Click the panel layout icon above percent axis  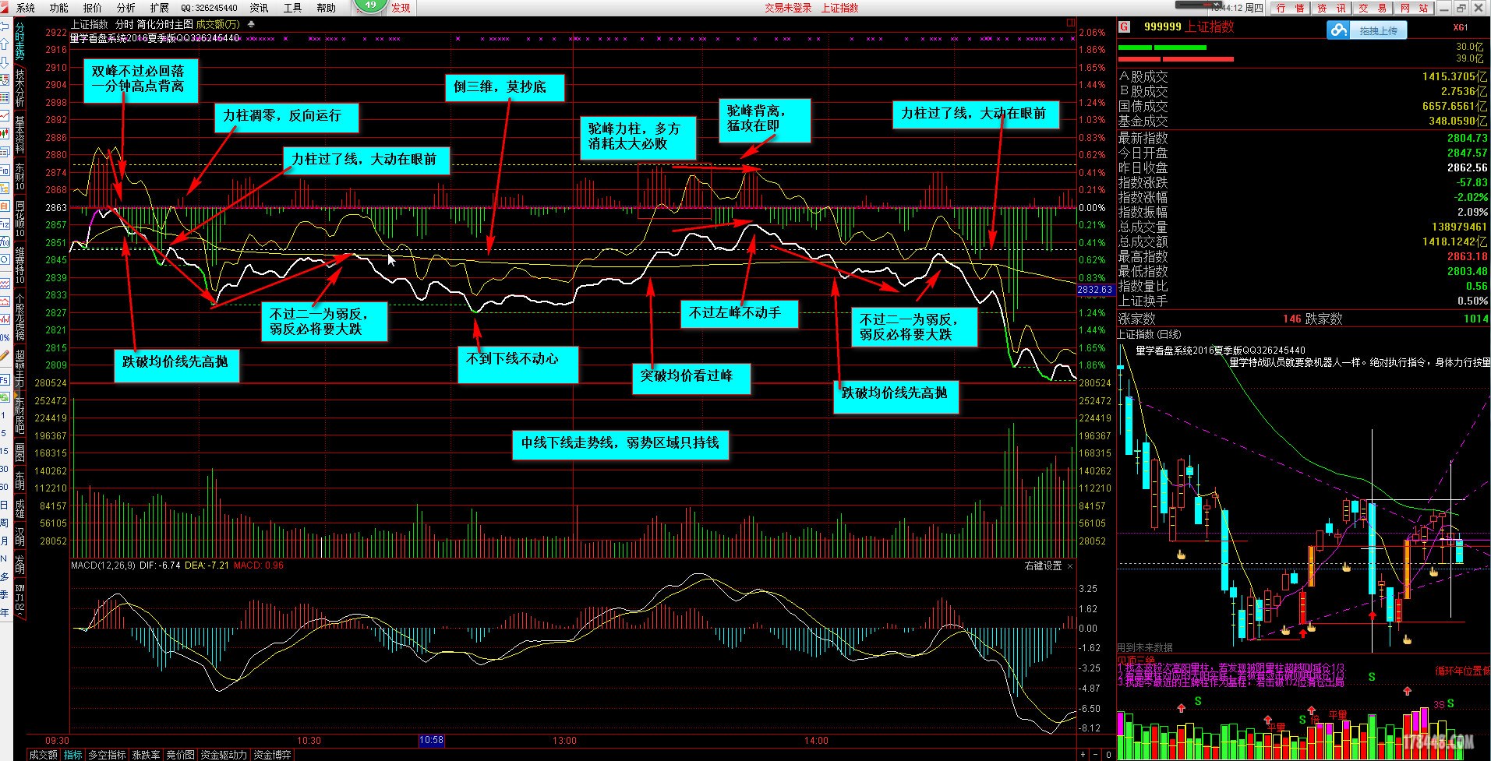point(1071,23)
